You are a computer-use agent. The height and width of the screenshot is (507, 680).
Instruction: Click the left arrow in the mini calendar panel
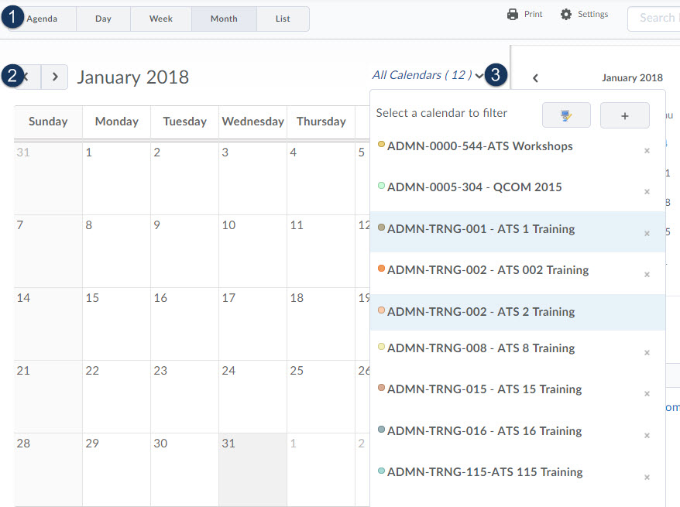click(535, 77)
